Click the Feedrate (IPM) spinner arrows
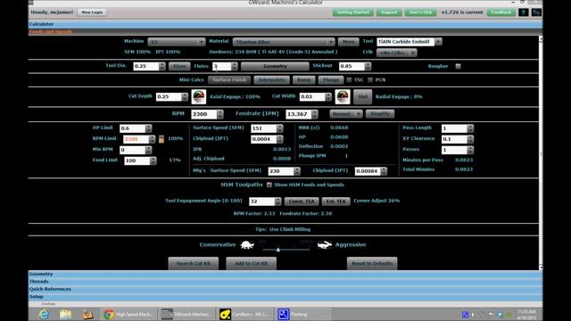Screen dimensions: 571x321 click(315, 114)
